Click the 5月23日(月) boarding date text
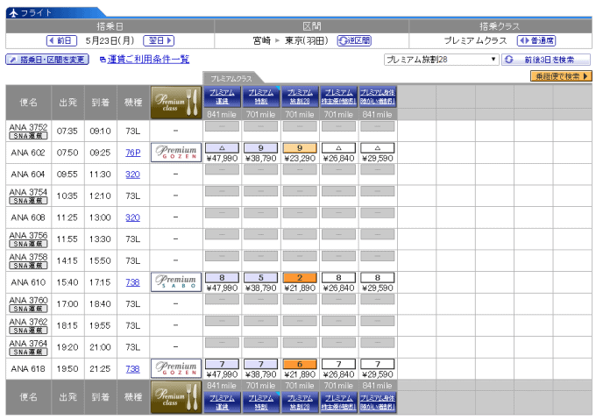Screen dimensions: 596x420 (x=110, y=40)
